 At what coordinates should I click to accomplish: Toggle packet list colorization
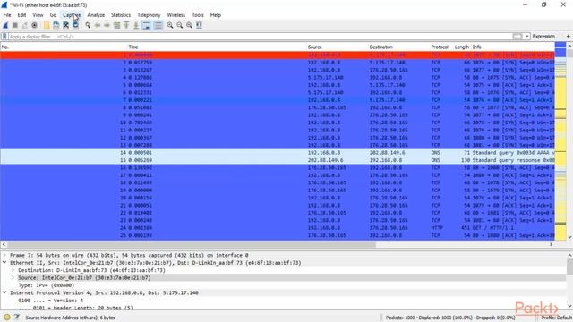[x=158, y=25]
